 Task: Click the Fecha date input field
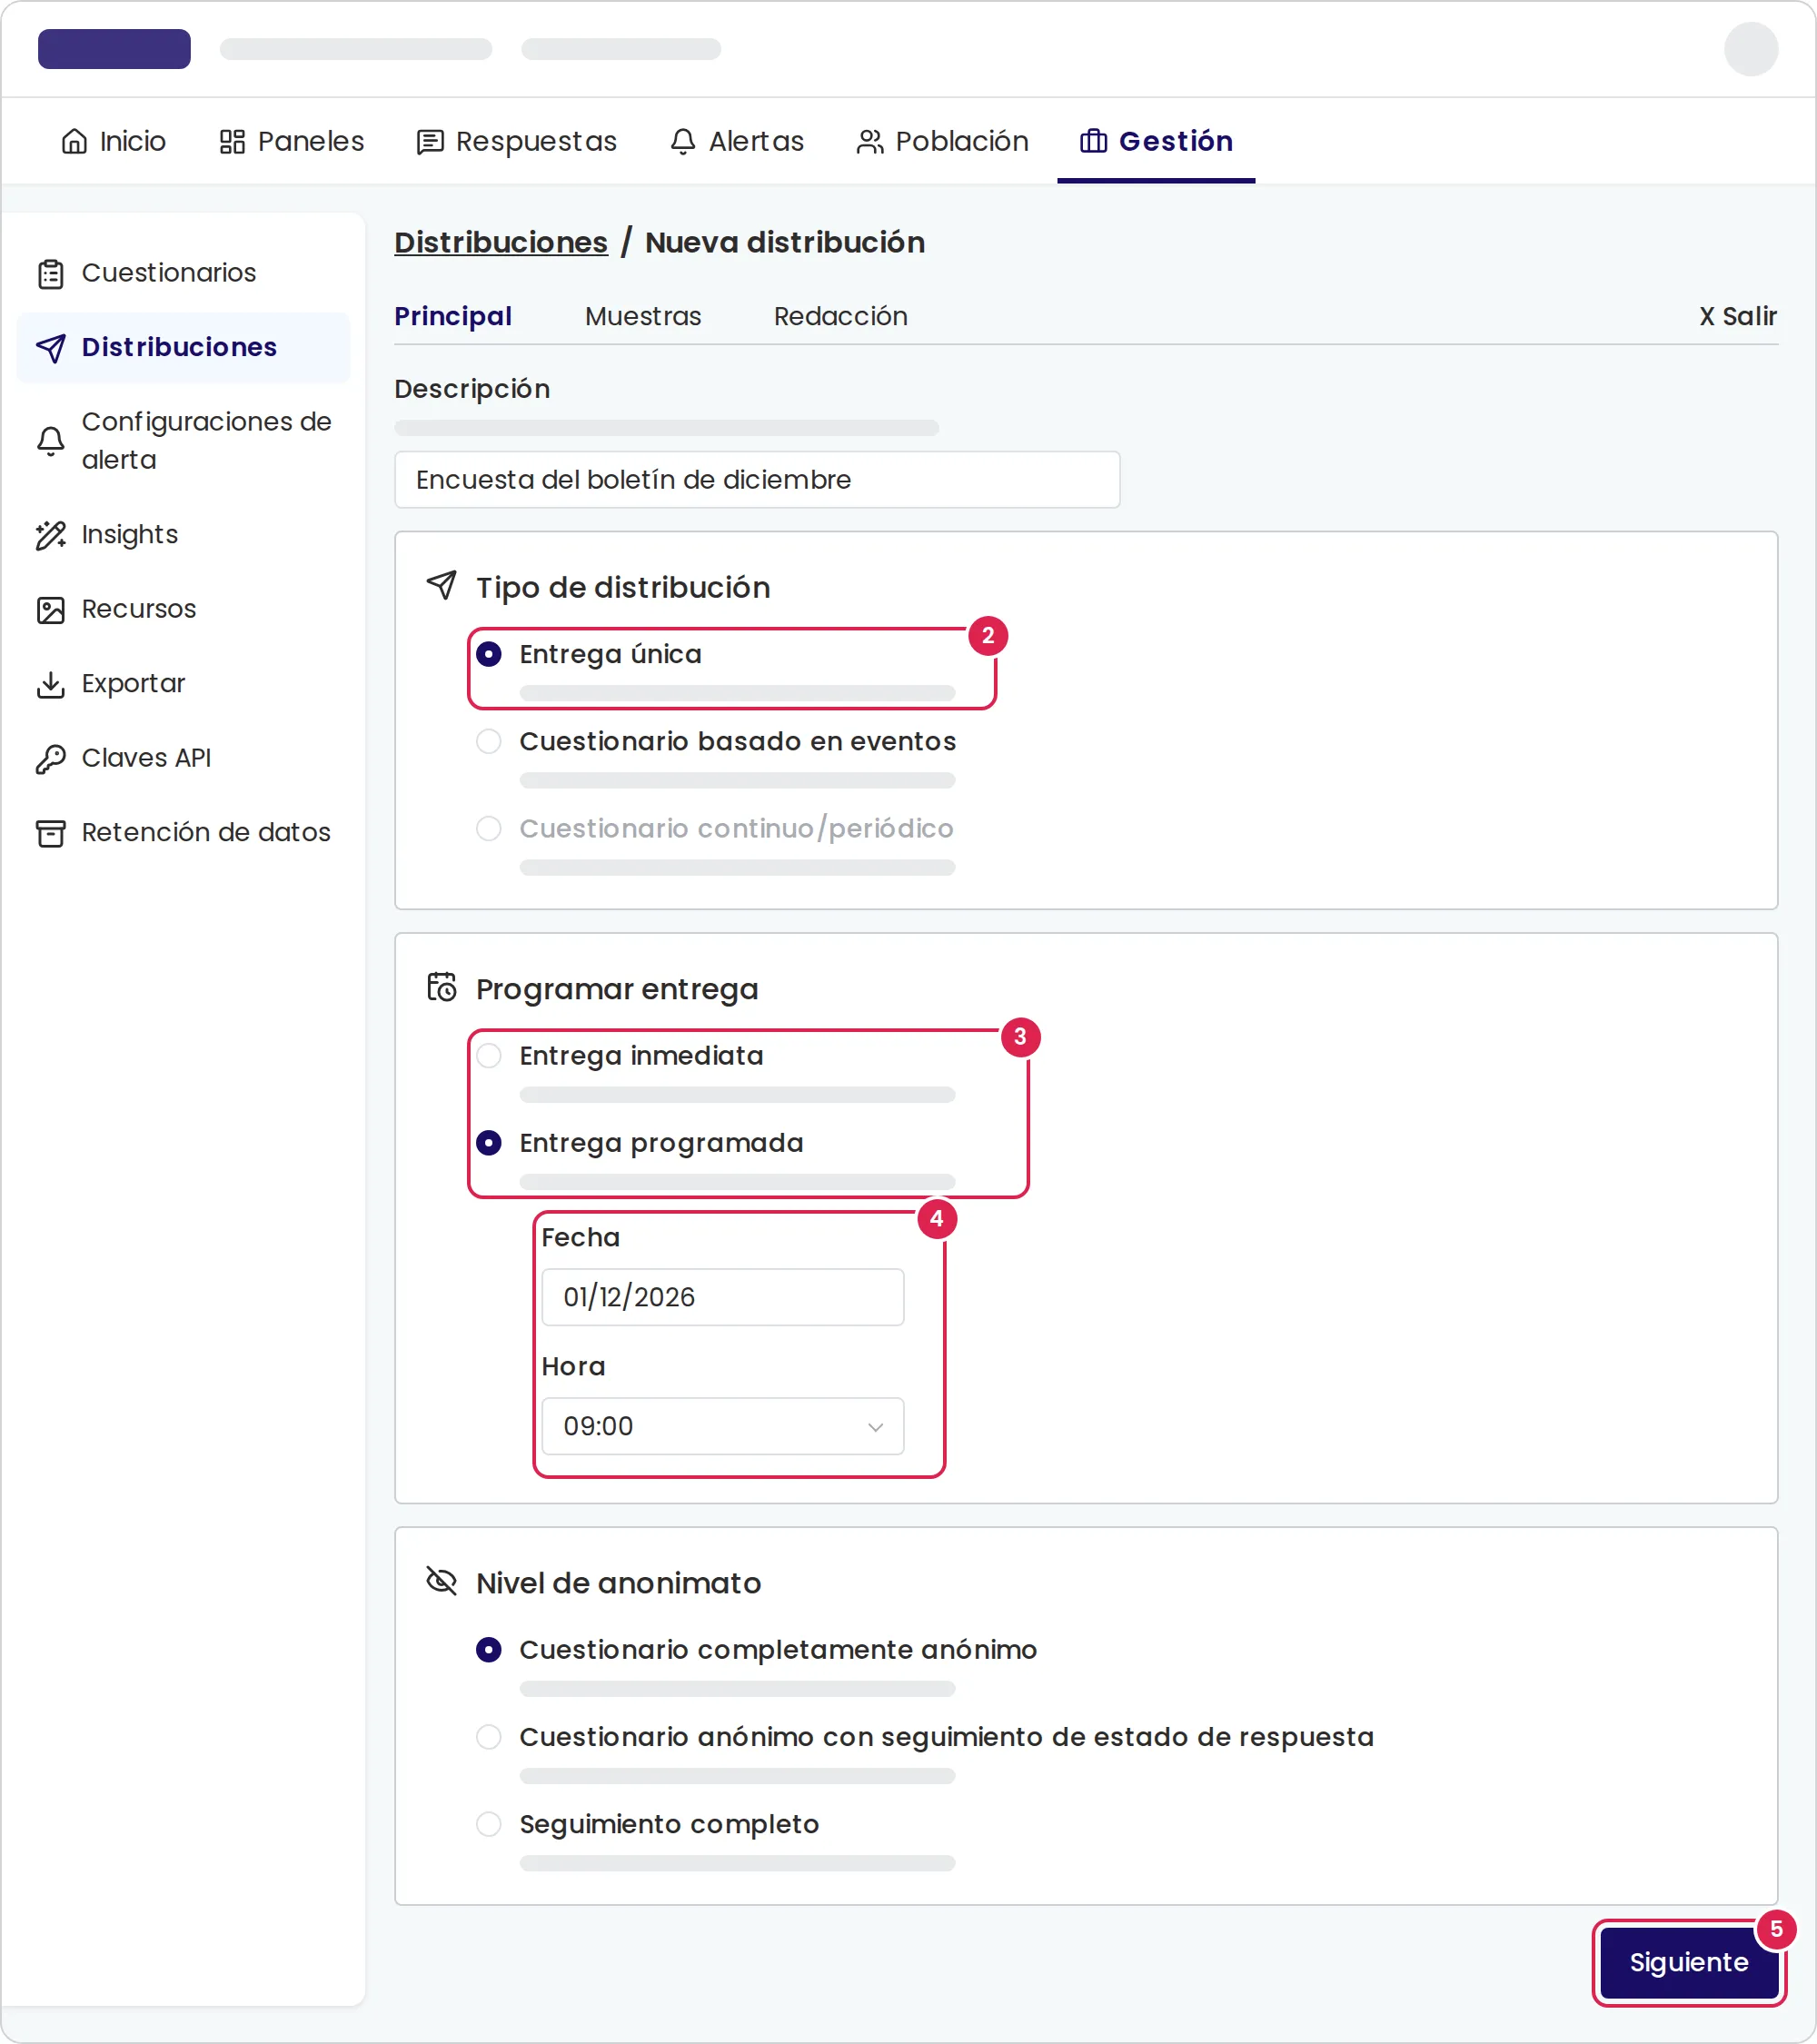tap(723, 1297)
